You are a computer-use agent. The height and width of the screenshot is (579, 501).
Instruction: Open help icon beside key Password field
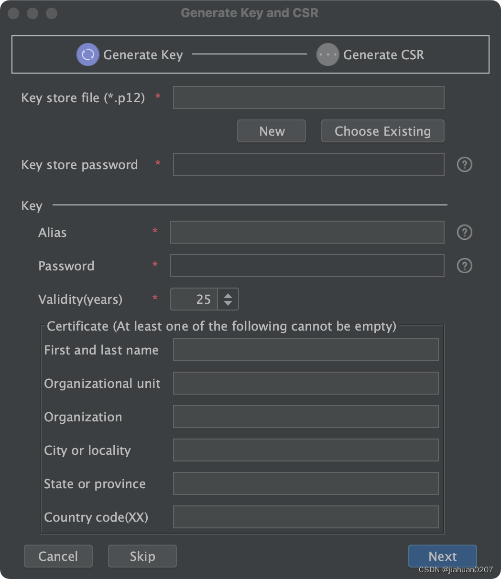point(465,266)
